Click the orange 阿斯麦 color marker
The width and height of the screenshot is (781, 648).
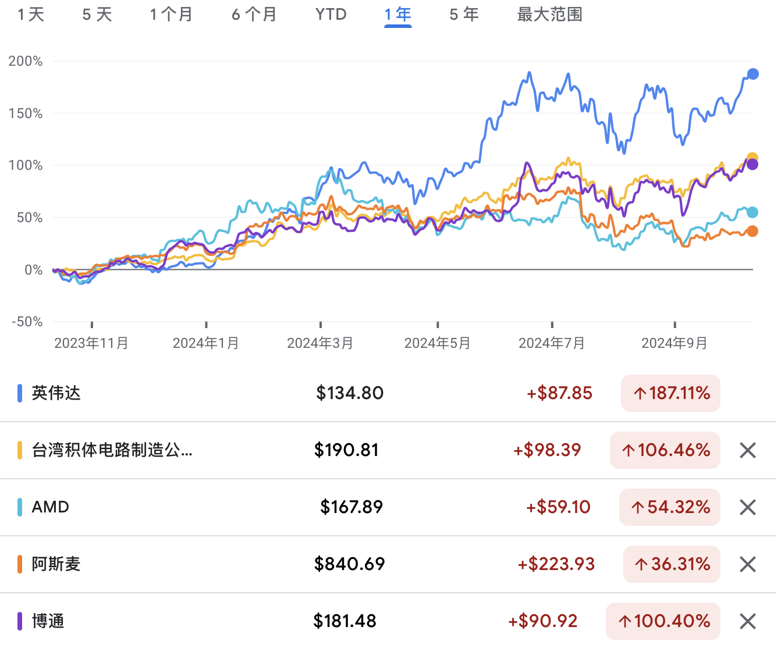(20, 564)
